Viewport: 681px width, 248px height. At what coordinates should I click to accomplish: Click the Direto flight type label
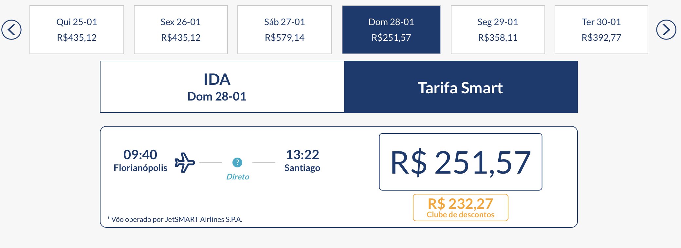238,177
